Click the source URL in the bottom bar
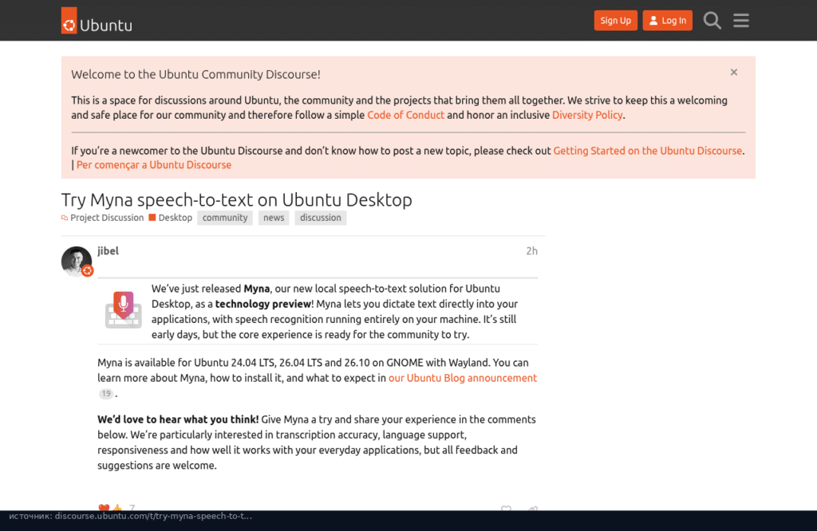This screenshot has height=531, width=817. tap(153, 516)
